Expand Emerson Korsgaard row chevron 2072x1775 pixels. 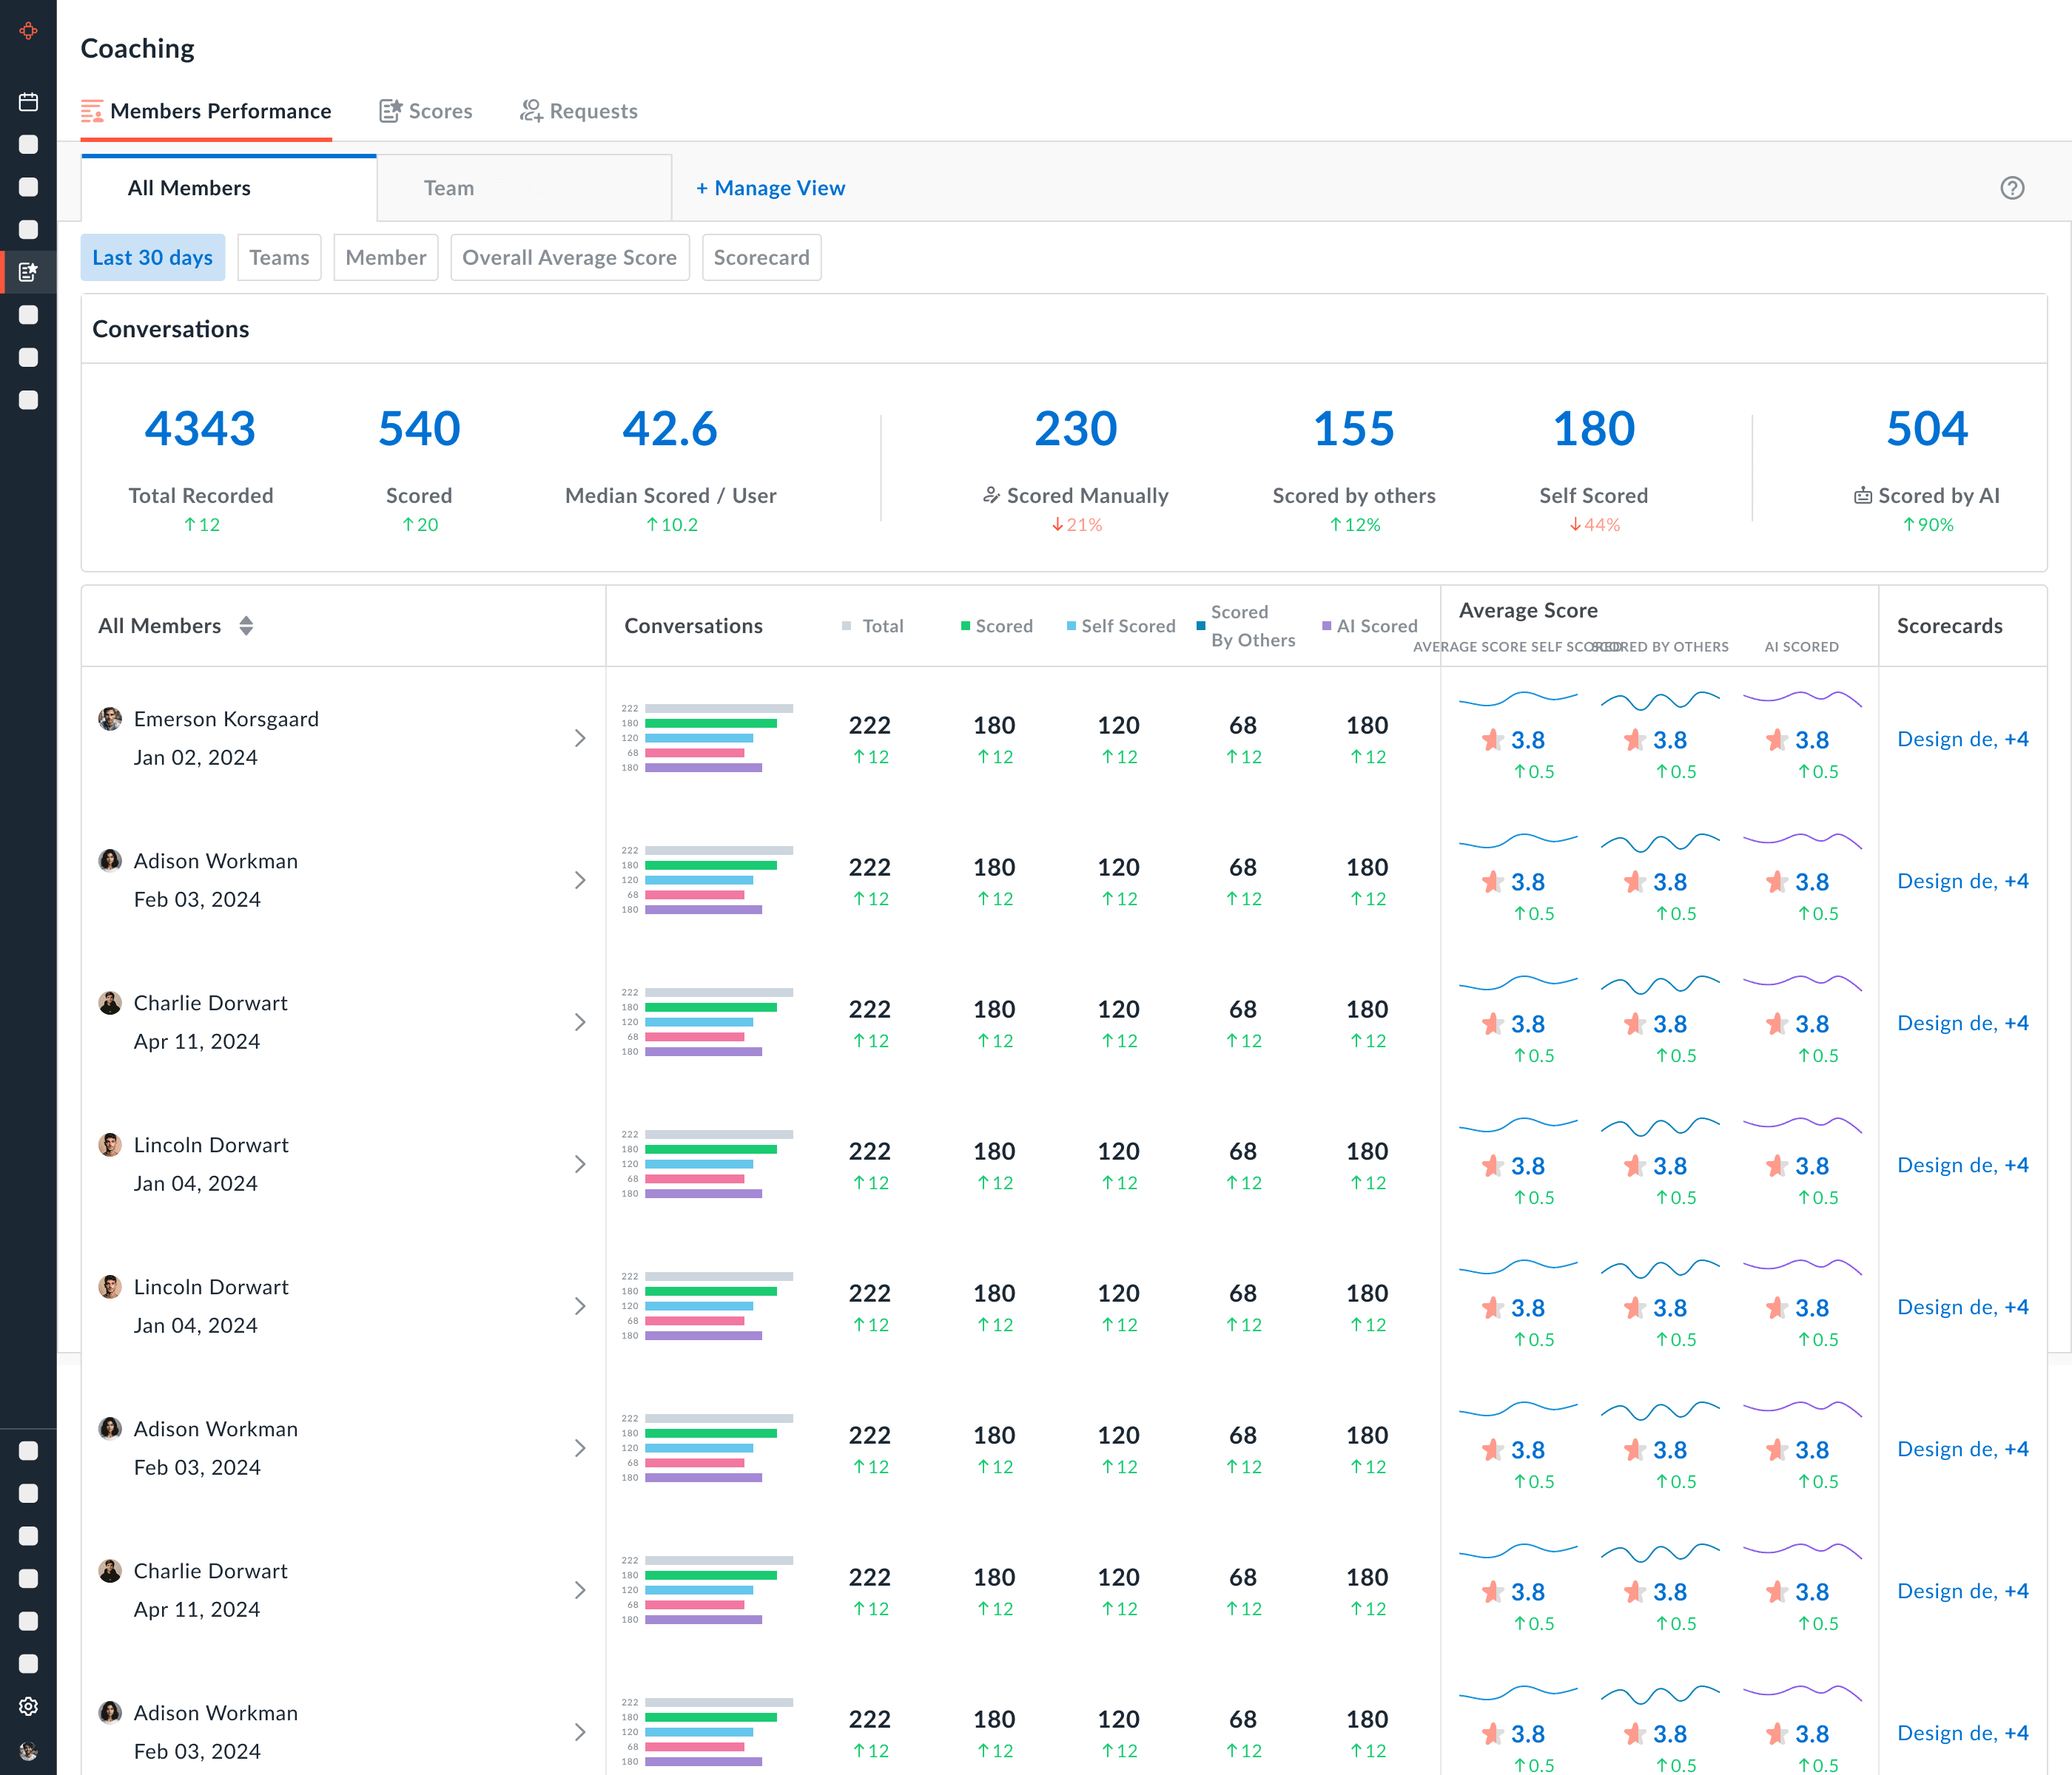580,739
